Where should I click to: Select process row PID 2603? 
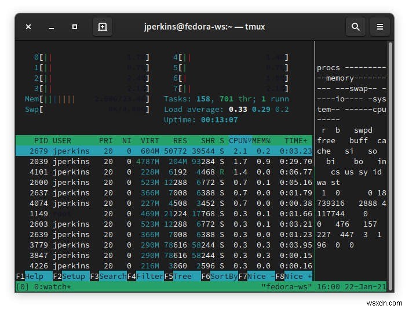tap(164, 224)
